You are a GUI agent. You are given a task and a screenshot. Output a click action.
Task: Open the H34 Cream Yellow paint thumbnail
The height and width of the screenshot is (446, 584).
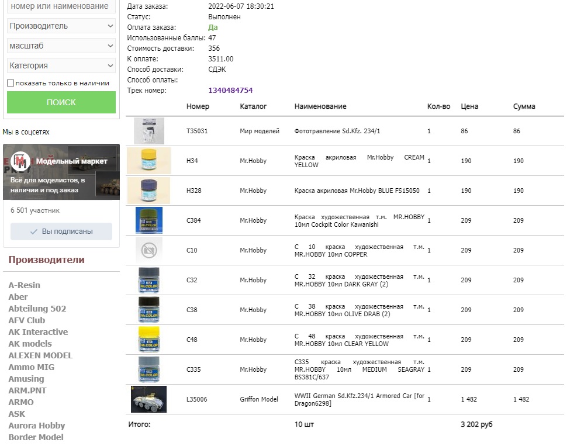click(x=148, y=161)
